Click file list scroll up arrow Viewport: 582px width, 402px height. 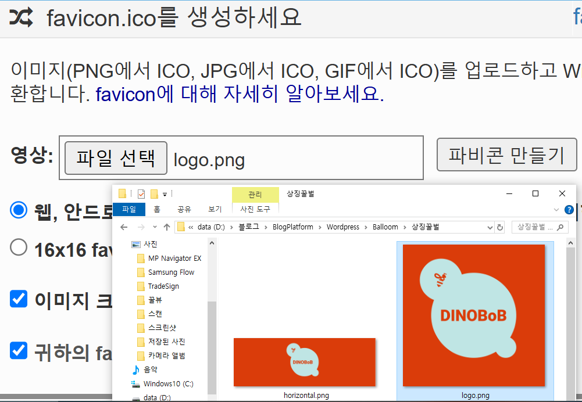click(x=571, y=243)
